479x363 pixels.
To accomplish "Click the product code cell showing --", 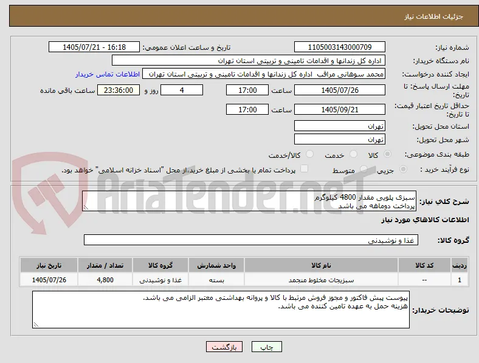I will [x=424, y=280].
